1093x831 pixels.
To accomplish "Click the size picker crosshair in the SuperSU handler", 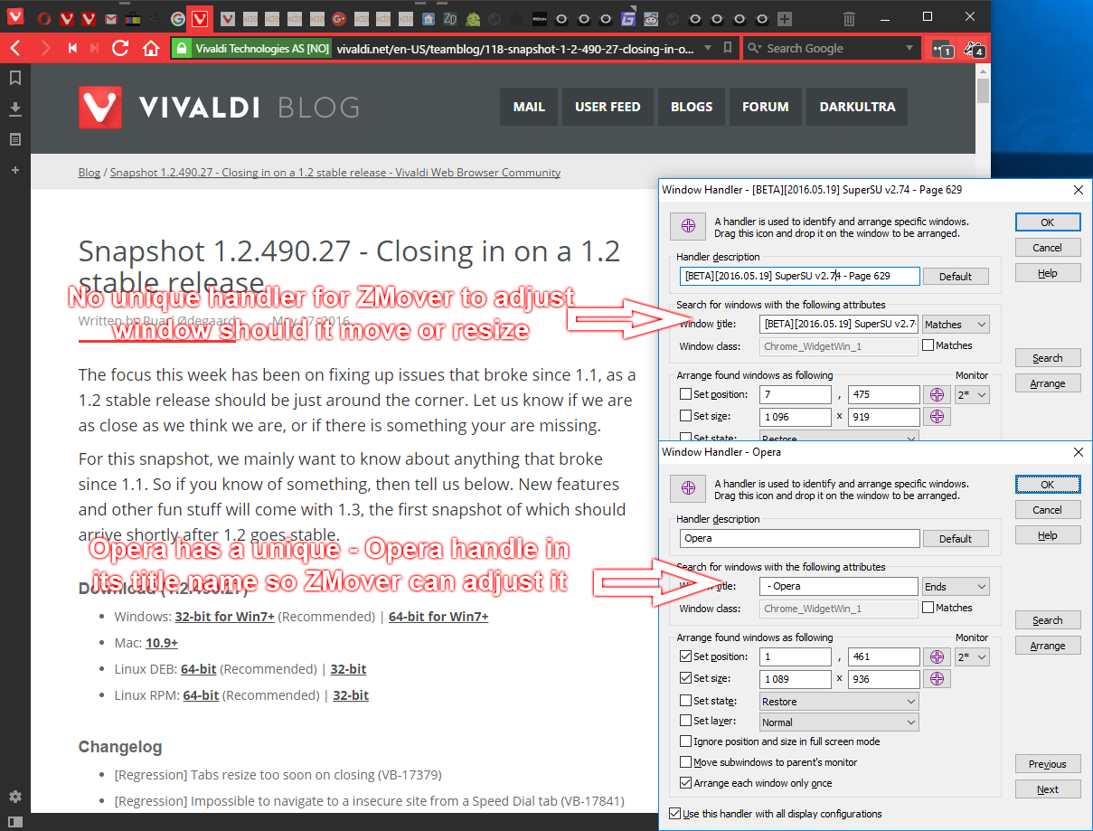I will tap(937, 417).
